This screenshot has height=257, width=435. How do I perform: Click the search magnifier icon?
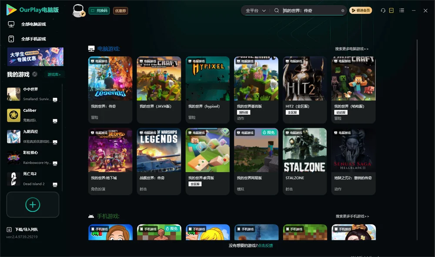click(x=277, y=10)
